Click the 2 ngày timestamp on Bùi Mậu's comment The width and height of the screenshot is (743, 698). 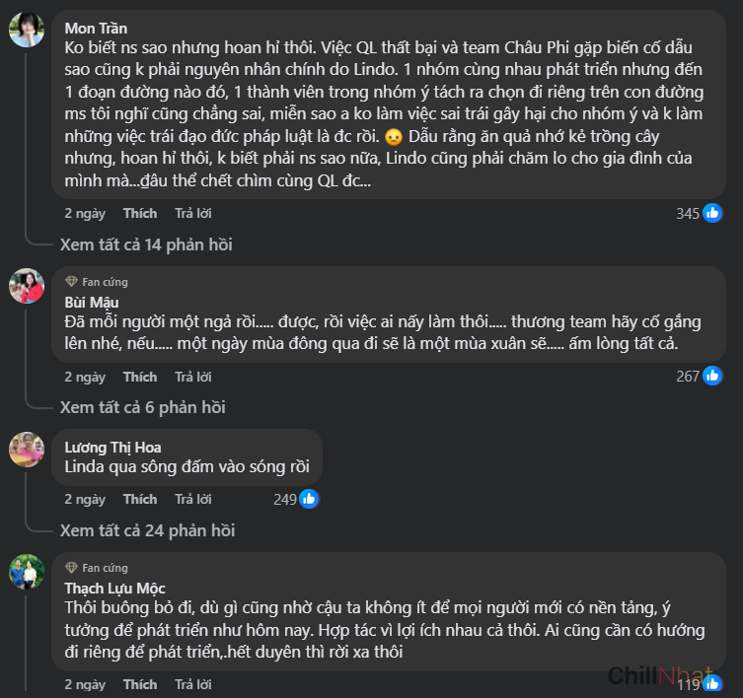[85, 377]
